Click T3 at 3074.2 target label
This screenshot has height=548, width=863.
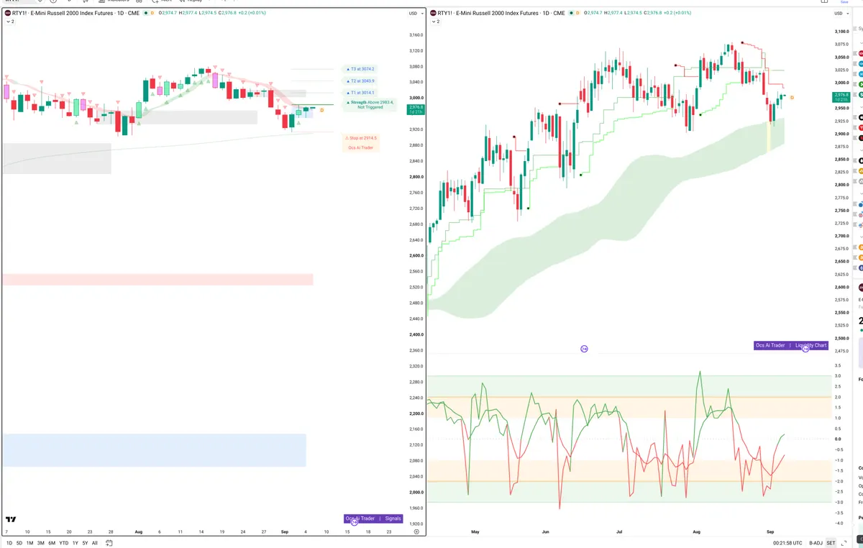point(360,69)
